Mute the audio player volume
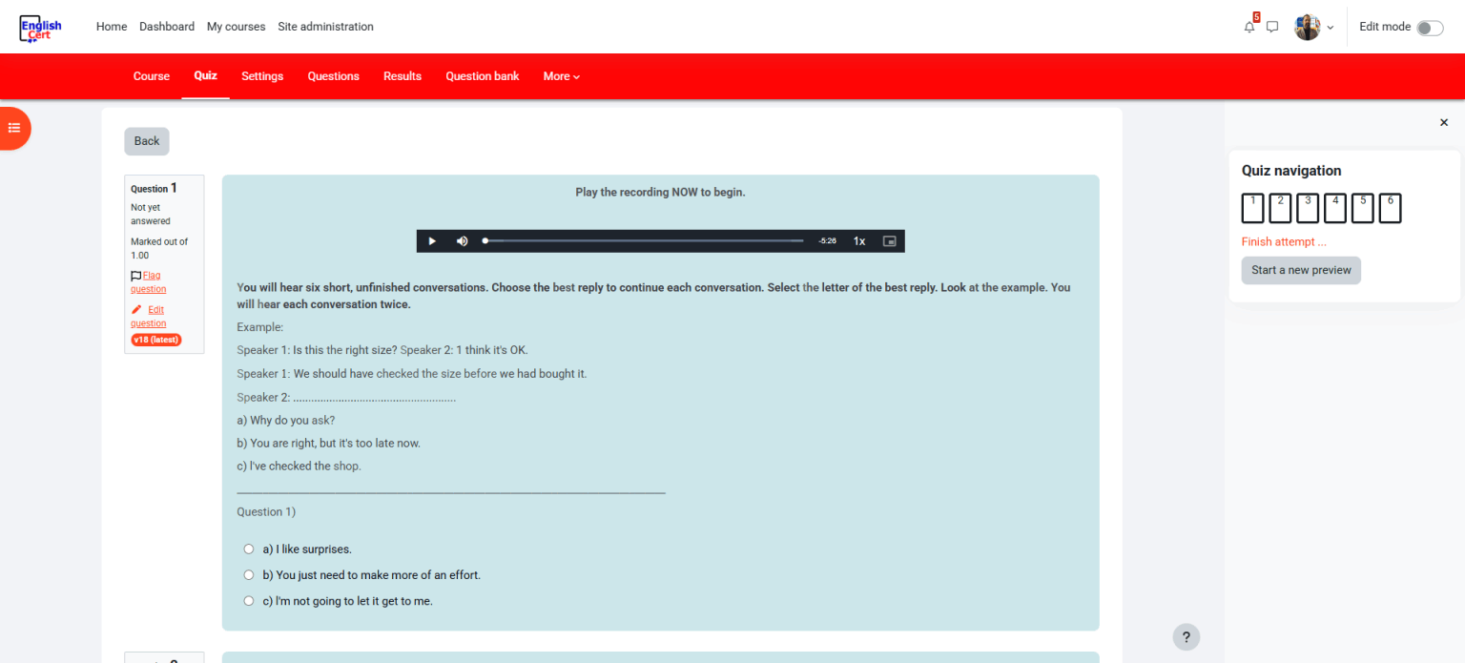 [463, 241]
